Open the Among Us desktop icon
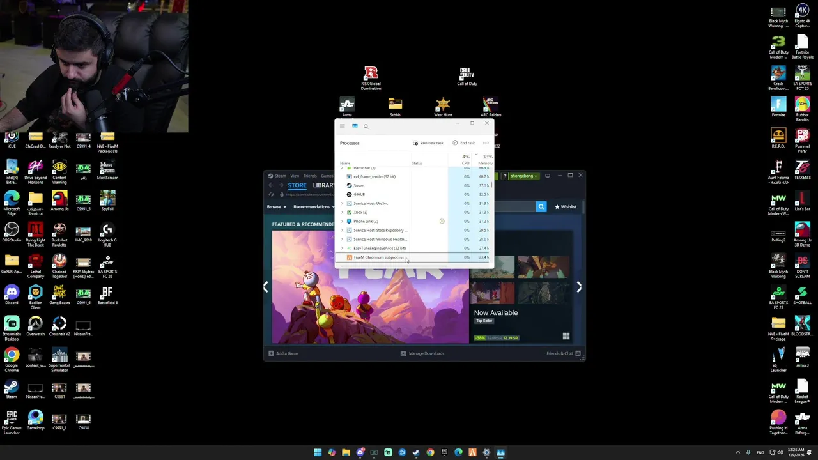818x460 pixels. point(59,201)
